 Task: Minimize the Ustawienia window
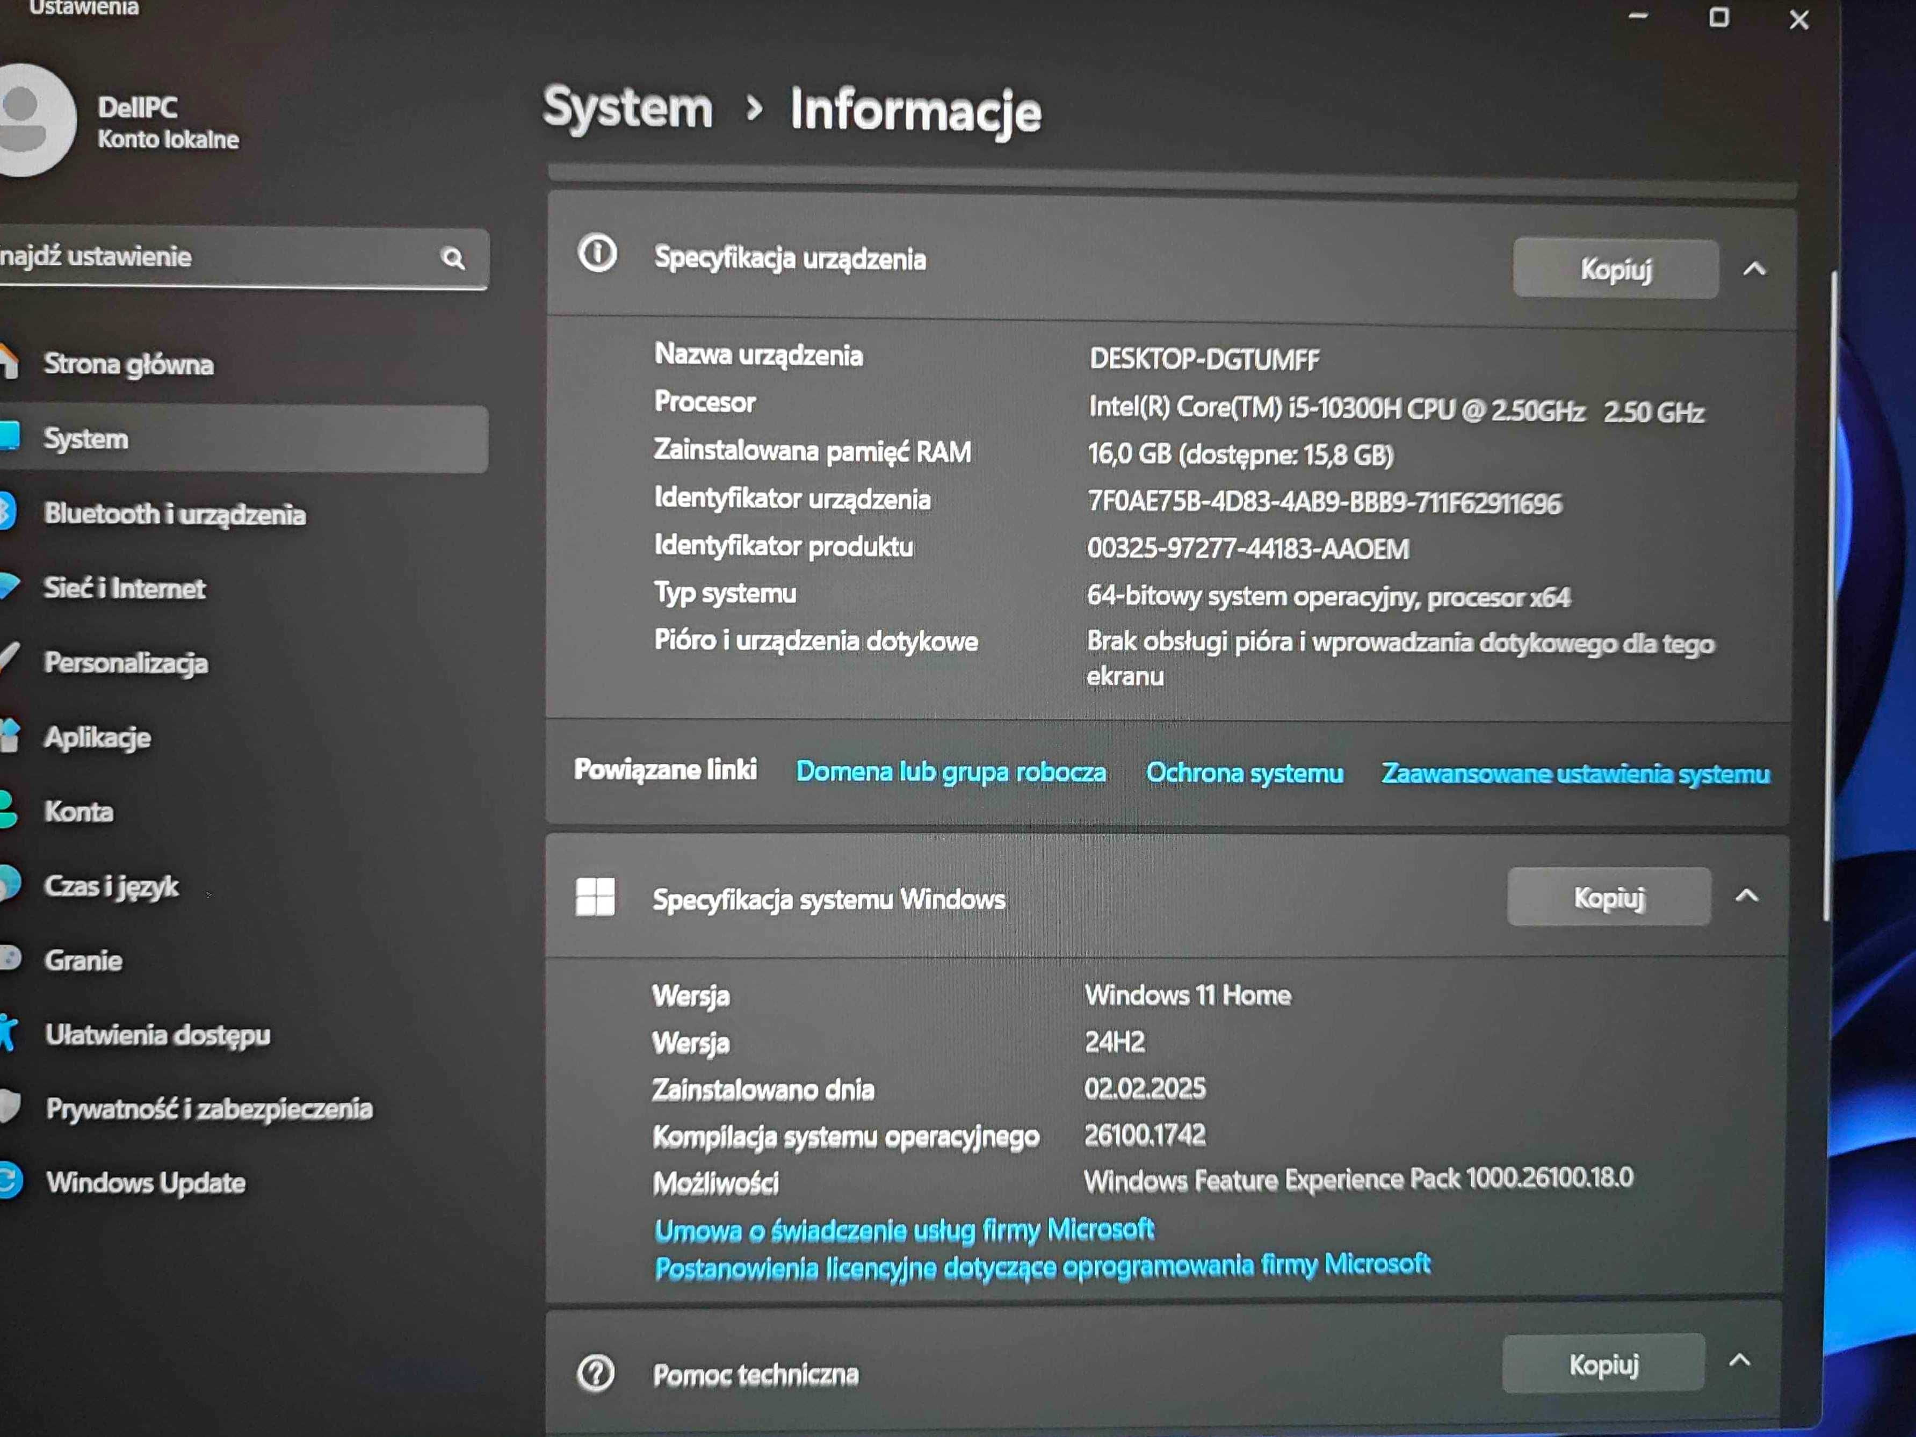1638,16
